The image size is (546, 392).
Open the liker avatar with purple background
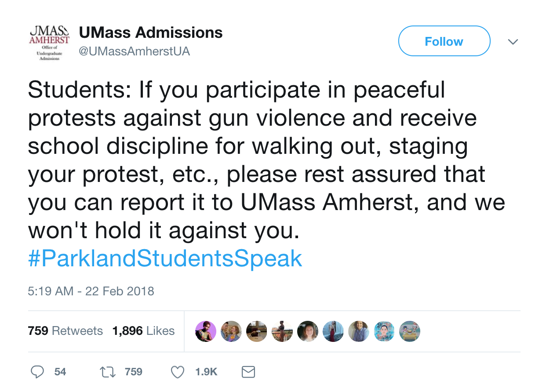coord(206,331)
